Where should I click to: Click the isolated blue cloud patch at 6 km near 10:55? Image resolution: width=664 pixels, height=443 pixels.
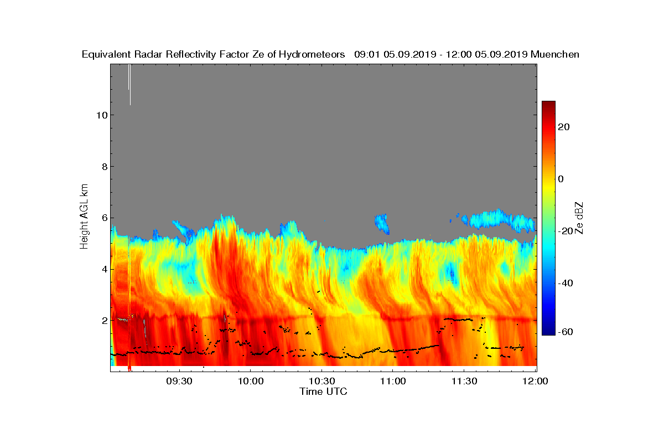coord(381,223)
